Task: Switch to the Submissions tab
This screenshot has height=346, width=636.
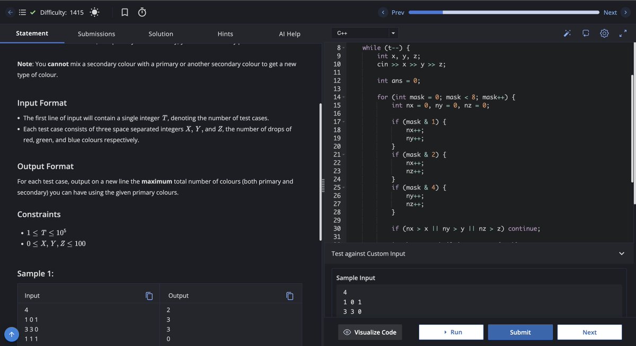Action: (x=96, y=33)
